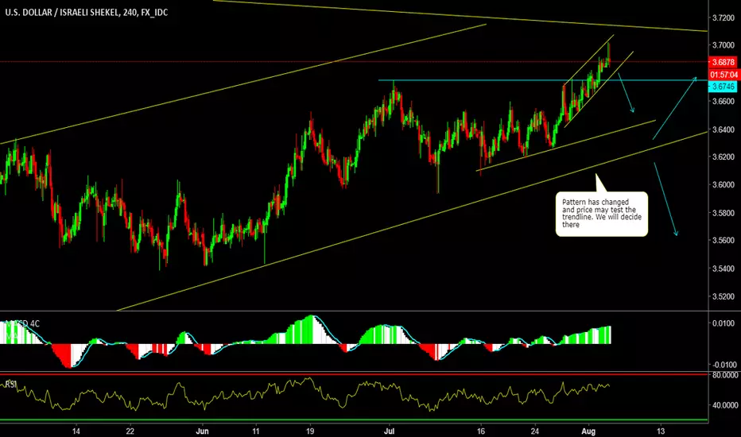Click the 80.0000 RSI scale value

tap(725, 375)
